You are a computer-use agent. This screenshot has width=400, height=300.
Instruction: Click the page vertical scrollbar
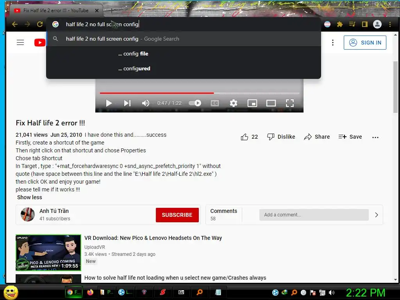[395, 87]
